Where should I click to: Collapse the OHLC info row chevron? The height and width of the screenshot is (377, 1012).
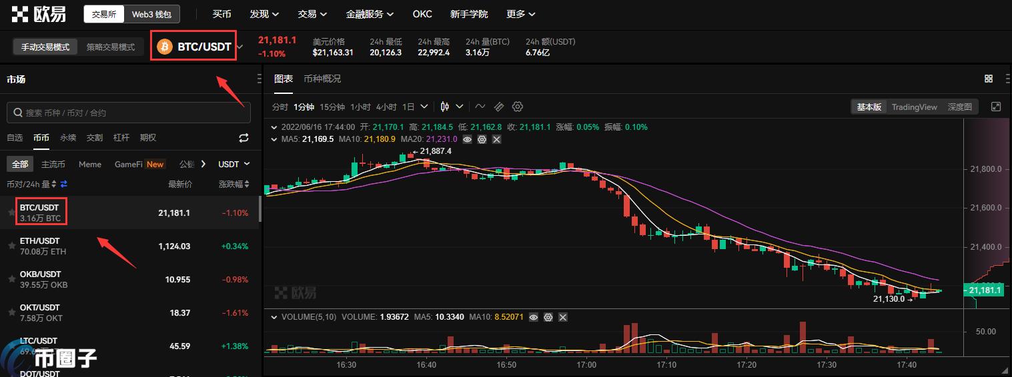(274, 127)
